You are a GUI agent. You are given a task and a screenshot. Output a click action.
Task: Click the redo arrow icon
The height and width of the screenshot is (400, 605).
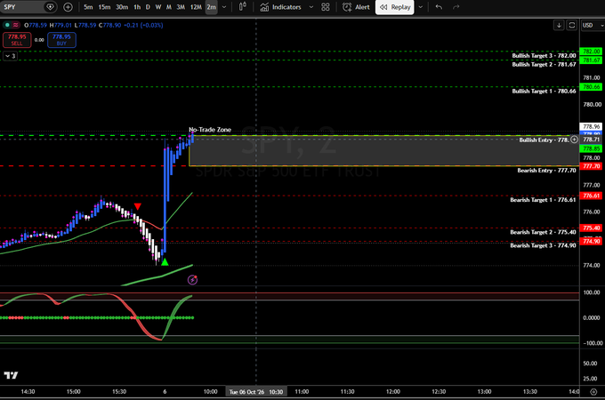click(x=456, y=7)
